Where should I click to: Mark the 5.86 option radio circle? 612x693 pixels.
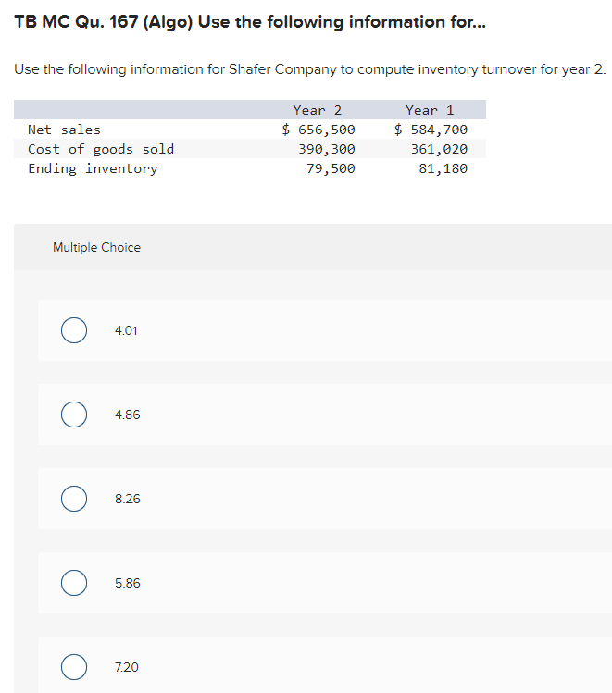coord(74,583)
